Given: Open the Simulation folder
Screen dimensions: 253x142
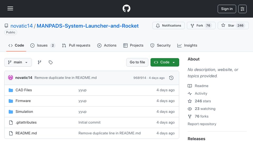Looking at the screenshot, I should click(24, 111).
